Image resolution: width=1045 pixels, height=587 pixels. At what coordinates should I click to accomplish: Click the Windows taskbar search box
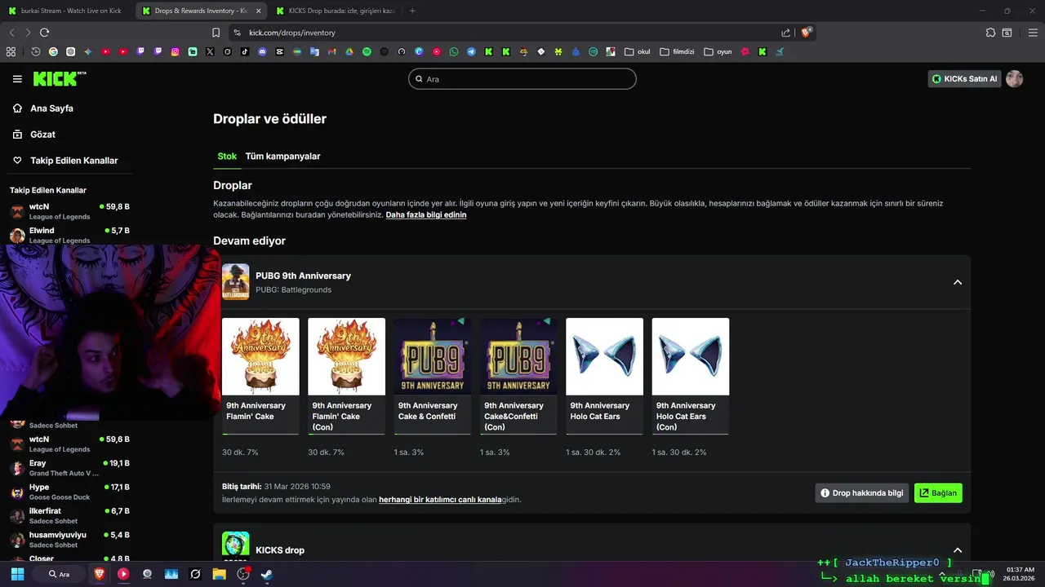60,574
